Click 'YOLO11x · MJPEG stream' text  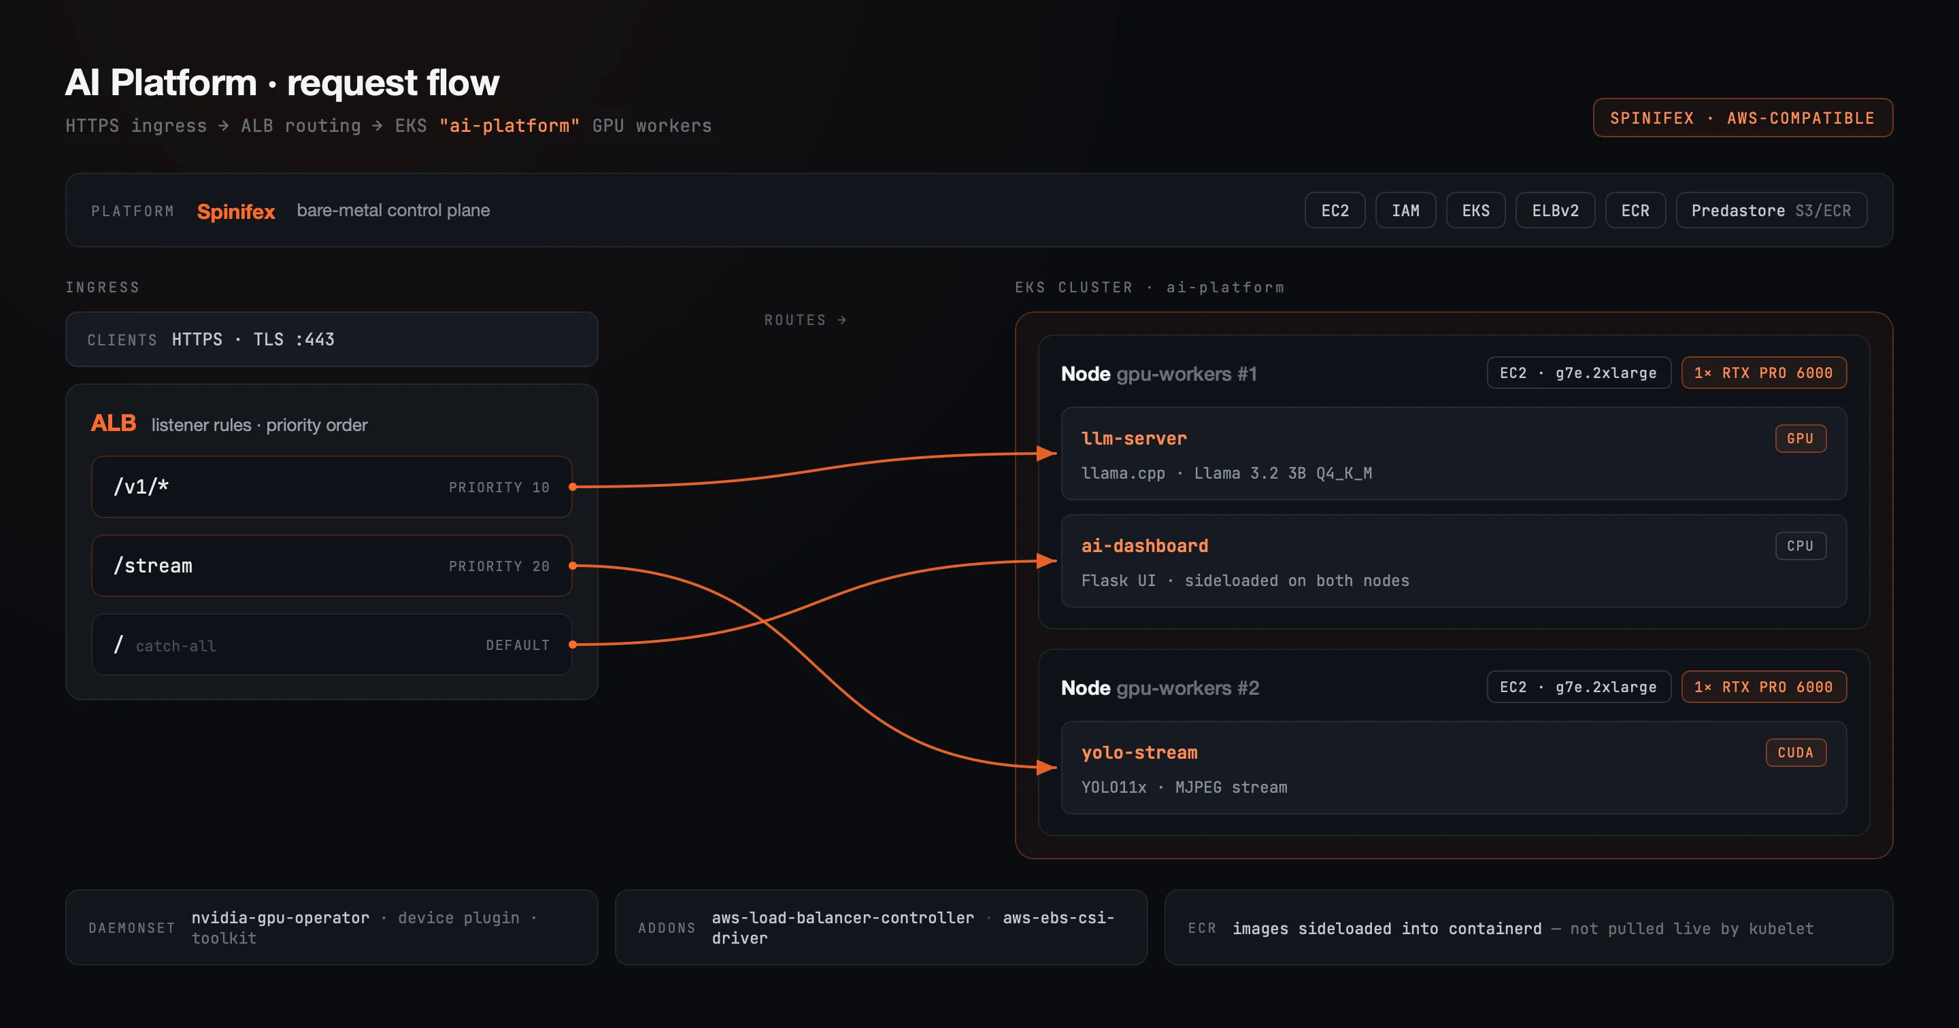1184,788
